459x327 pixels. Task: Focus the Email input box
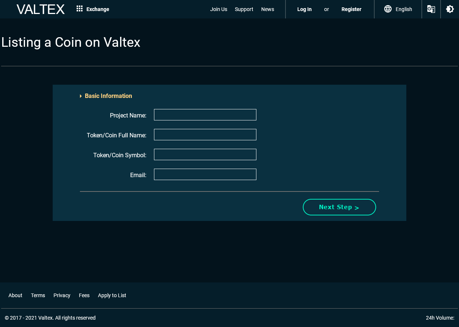pyautogui.click(x=205, y=174)
